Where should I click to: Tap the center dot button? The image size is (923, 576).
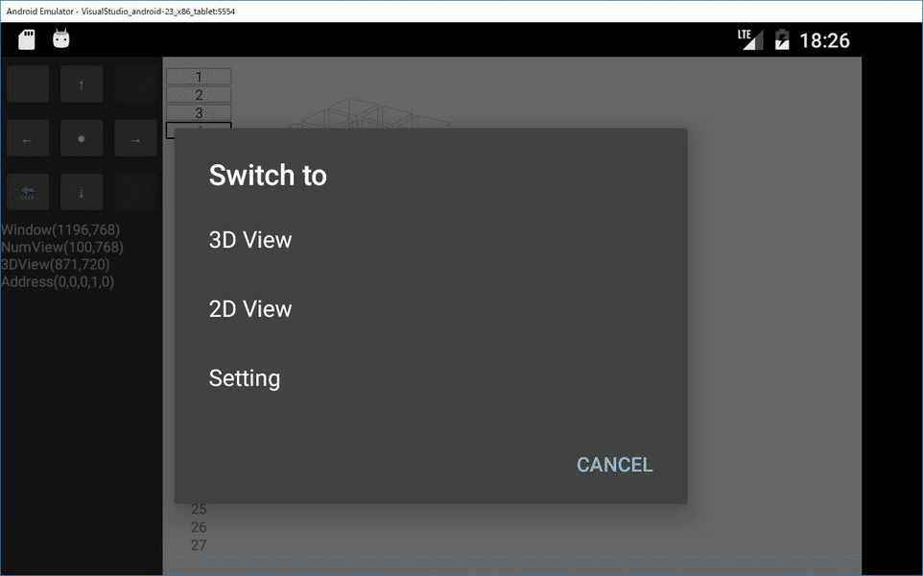tap(82, 138)
